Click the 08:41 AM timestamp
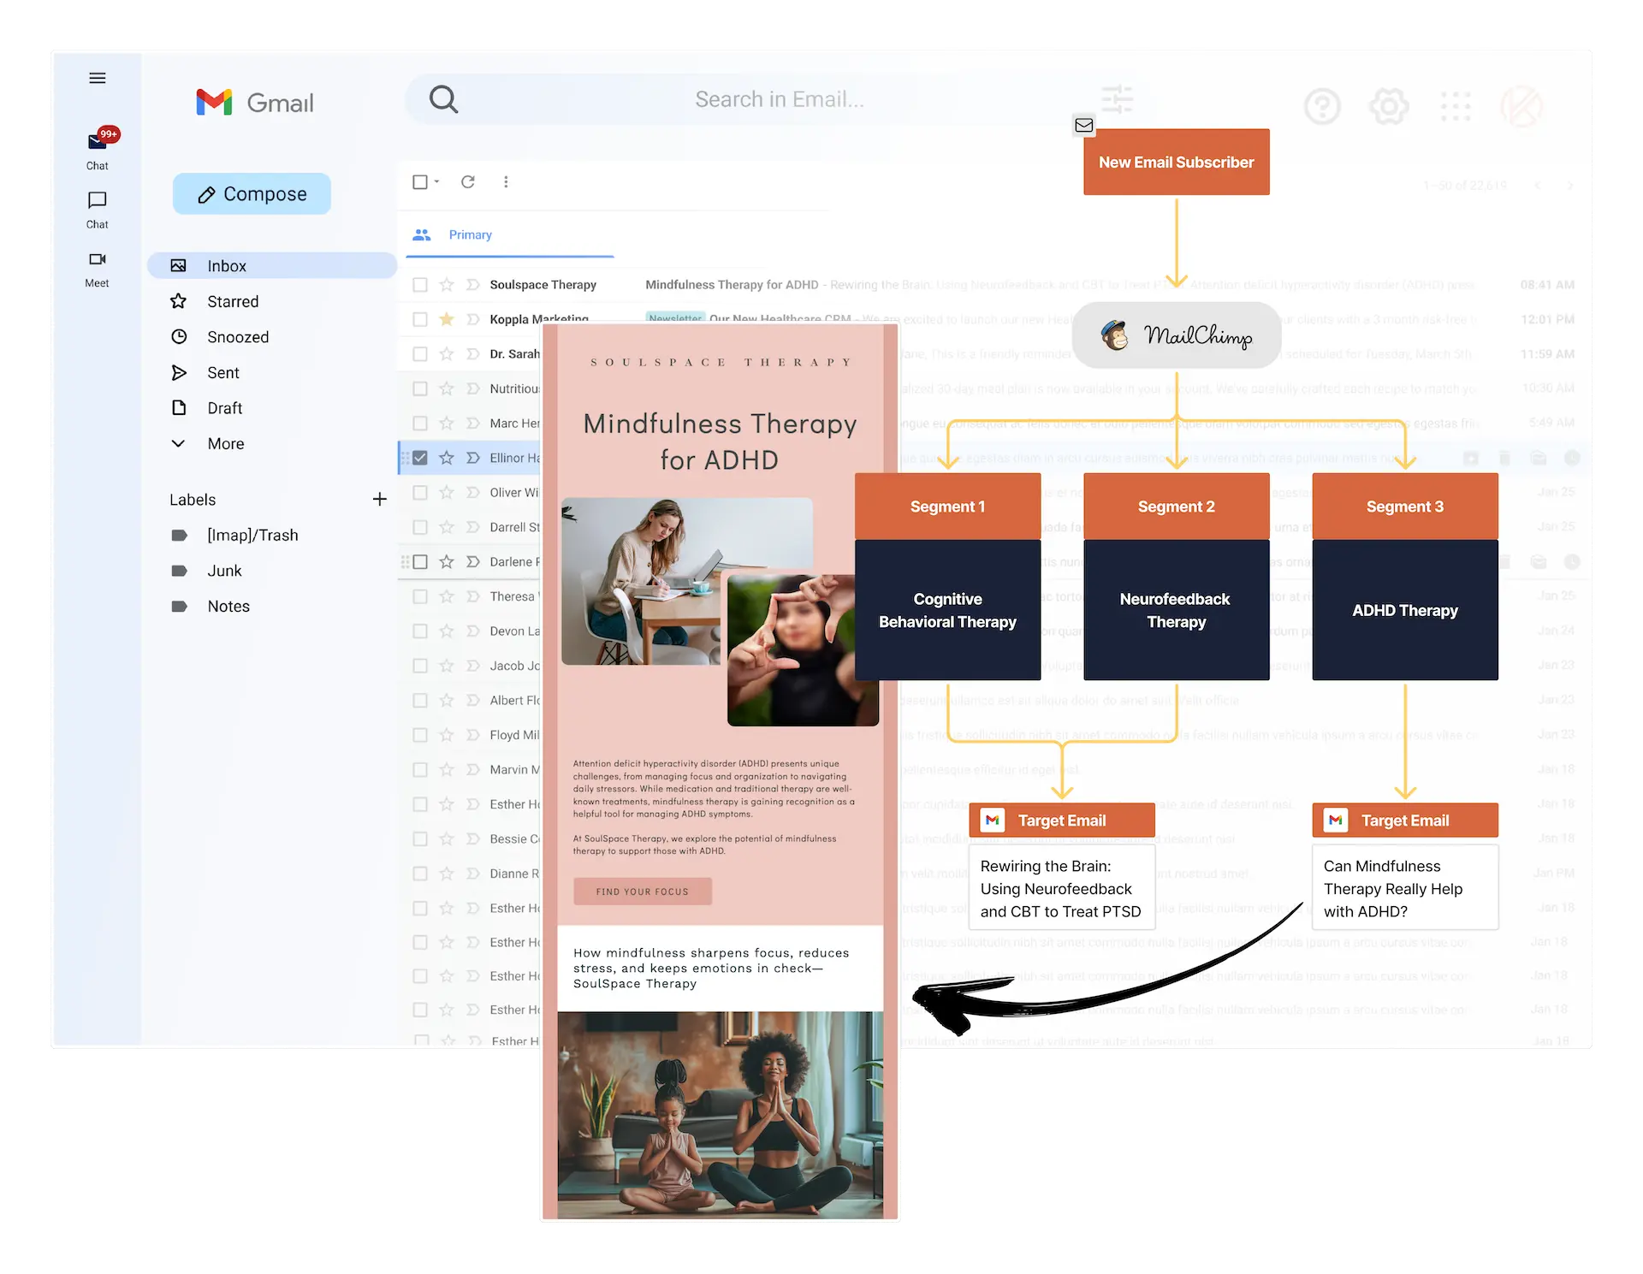Image resolution: width=1643 pixels, height=1274 pixels. tap(1547, 285)
